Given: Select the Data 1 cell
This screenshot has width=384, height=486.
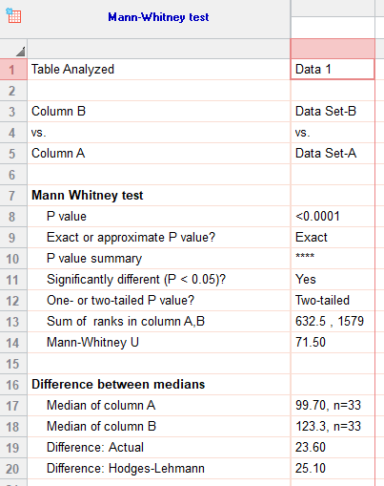Looking at the screenshot, I should (333, 69).
